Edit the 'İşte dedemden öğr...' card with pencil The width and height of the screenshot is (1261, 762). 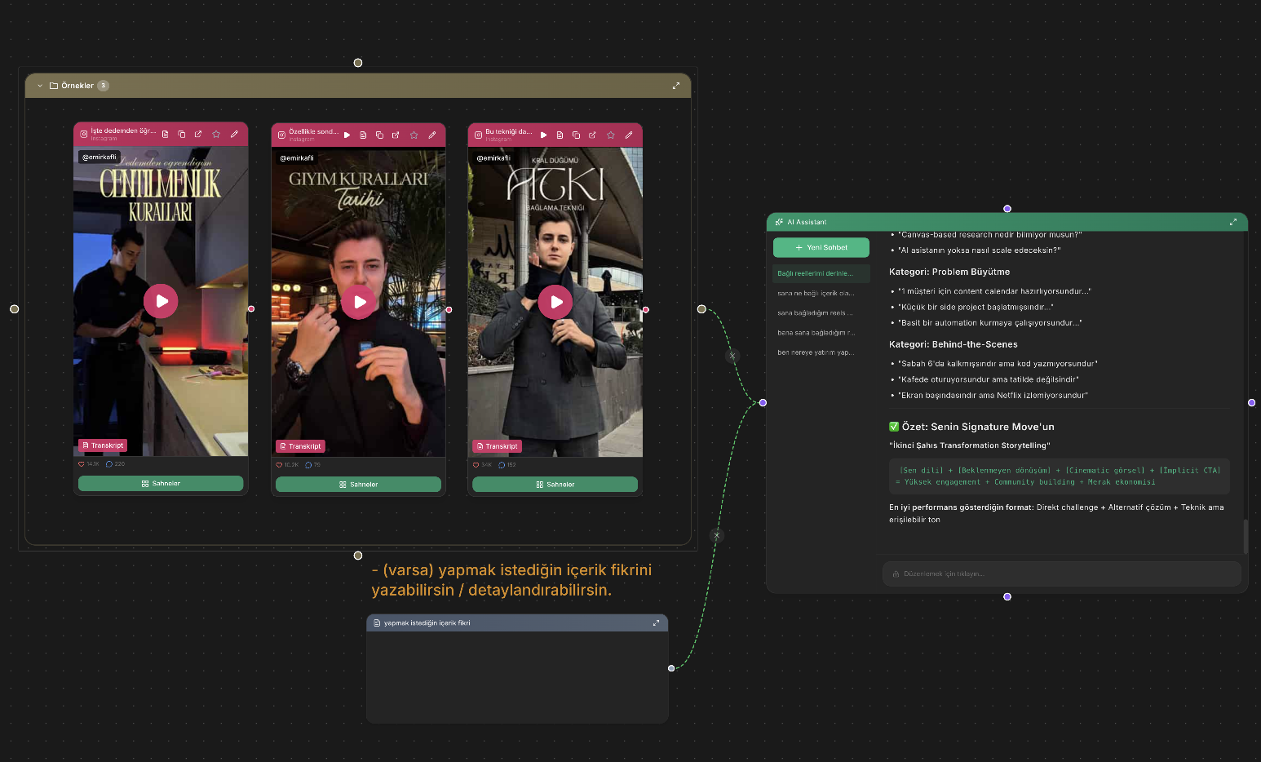(234, 134)
